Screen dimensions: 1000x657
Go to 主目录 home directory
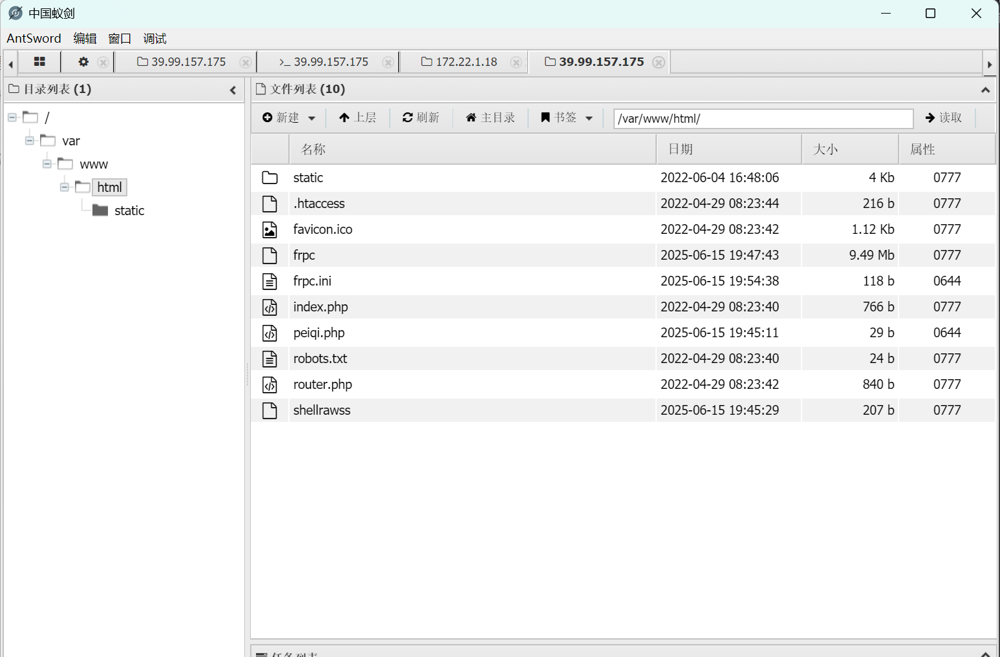pyautogui.click(x=491, y=118)
